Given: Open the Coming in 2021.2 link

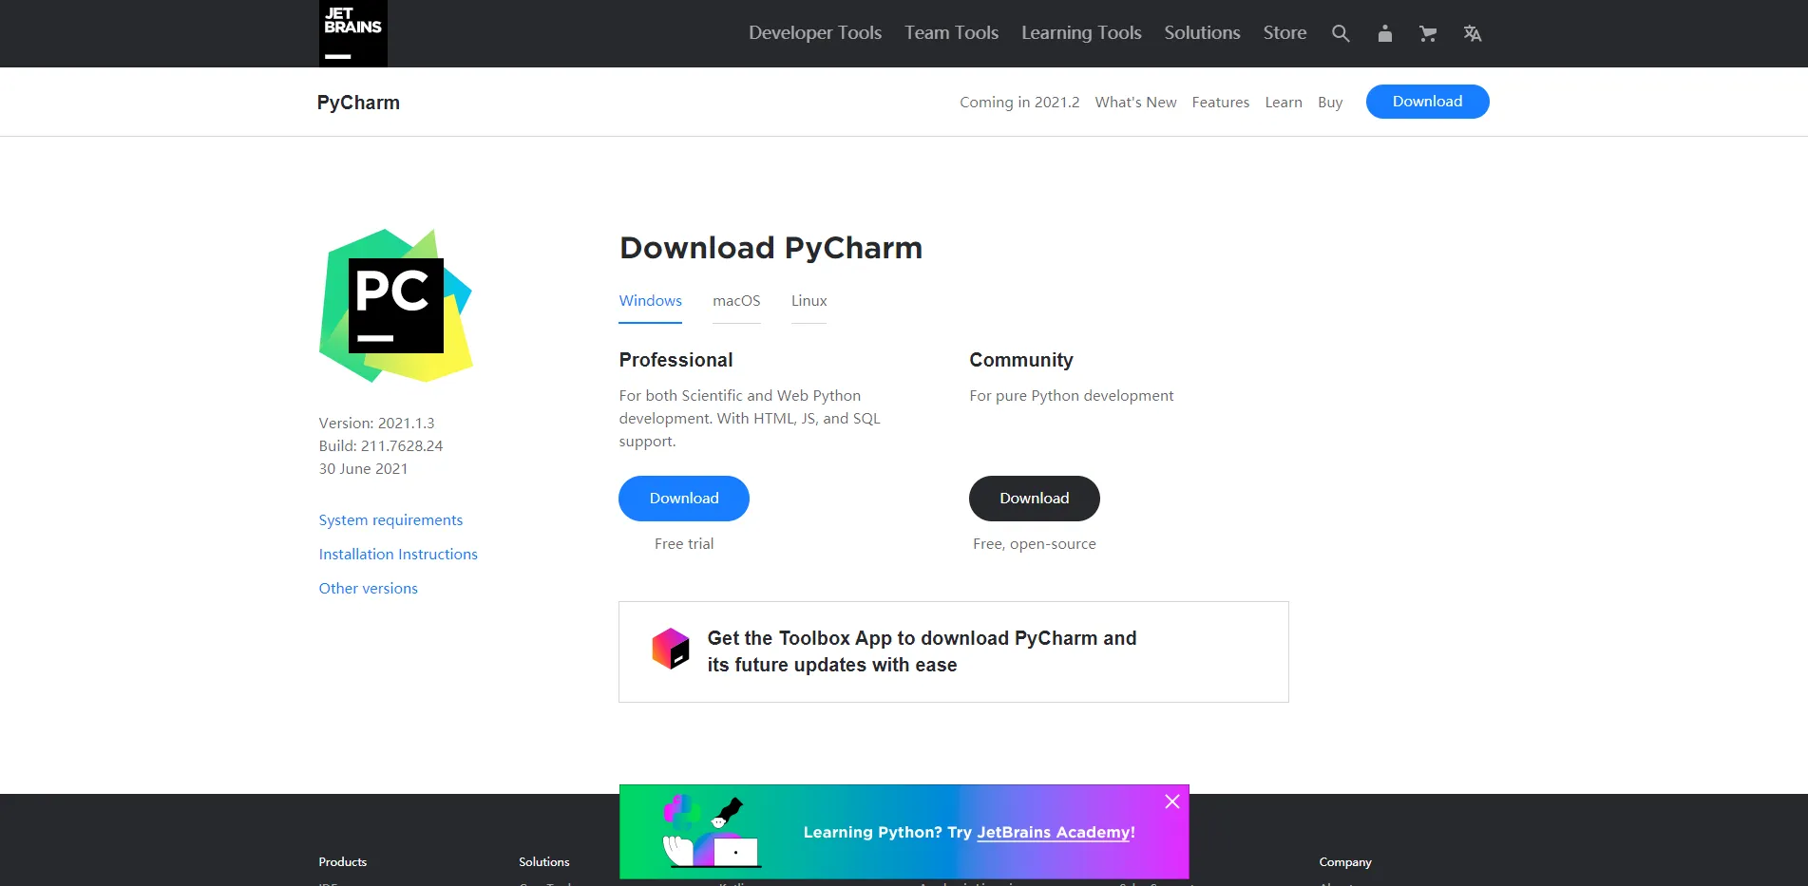Looking at the screenshot, I should 1019,103.
